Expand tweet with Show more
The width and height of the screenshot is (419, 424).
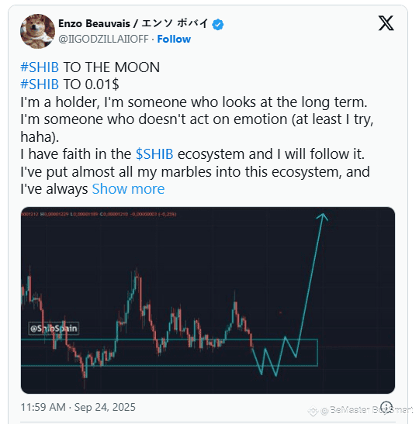pyautogui.click(x=128, y=188)
